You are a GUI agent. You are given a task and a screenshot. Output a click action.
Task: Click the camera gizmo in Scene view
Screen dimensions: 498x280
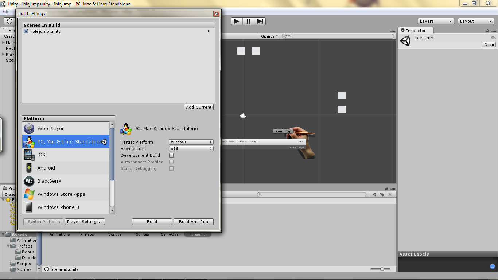(x=243, y=116)
